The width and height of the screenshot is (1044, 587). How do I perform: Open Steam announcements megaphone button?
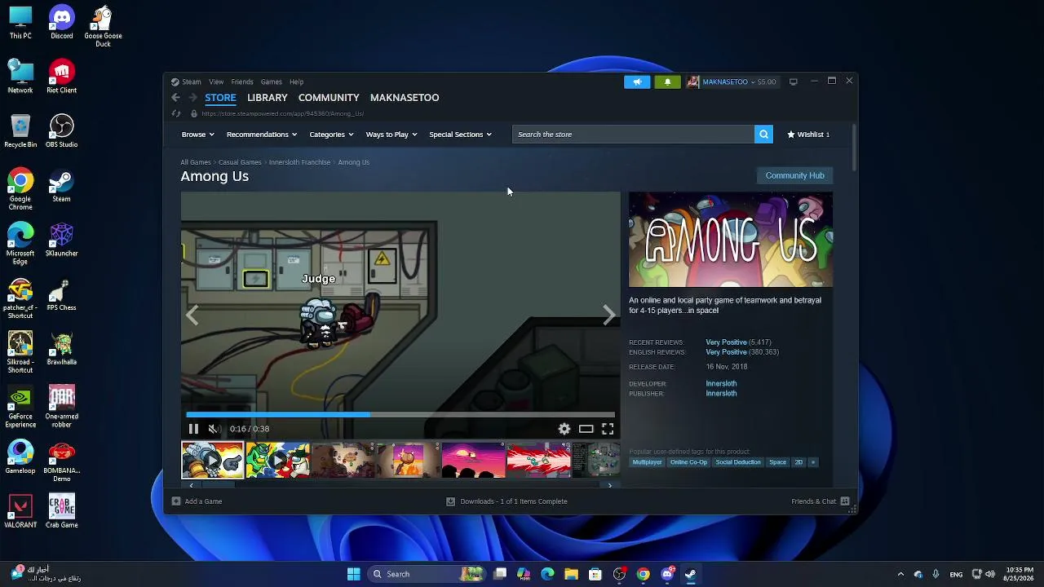637,82
